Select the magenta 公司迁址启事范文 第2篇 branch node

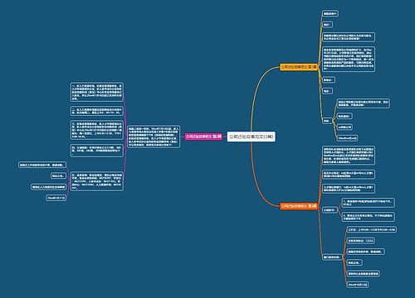[x=203, y=137]
